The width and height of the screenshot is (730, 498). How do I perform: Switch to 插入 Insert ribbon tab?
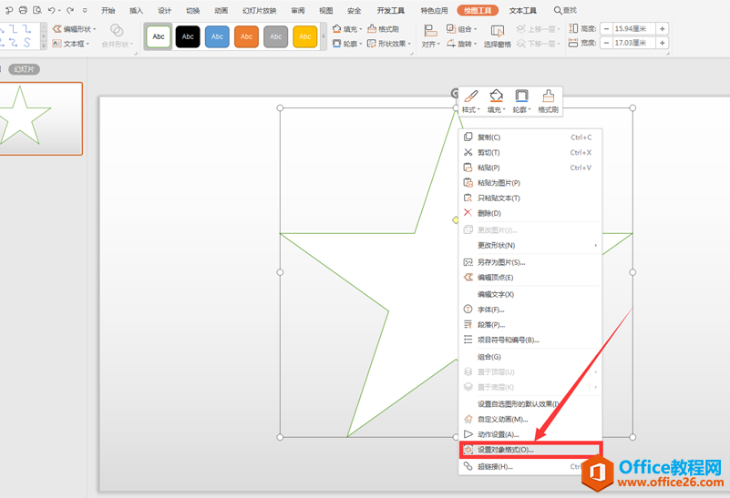point(136,11)
